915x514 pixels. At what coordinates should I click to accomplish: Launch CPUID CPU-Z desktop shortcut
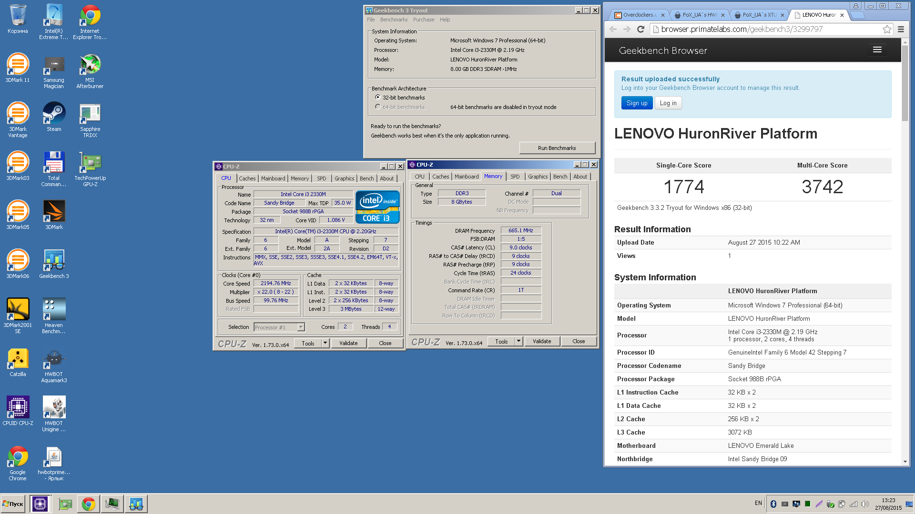(18, 411)
